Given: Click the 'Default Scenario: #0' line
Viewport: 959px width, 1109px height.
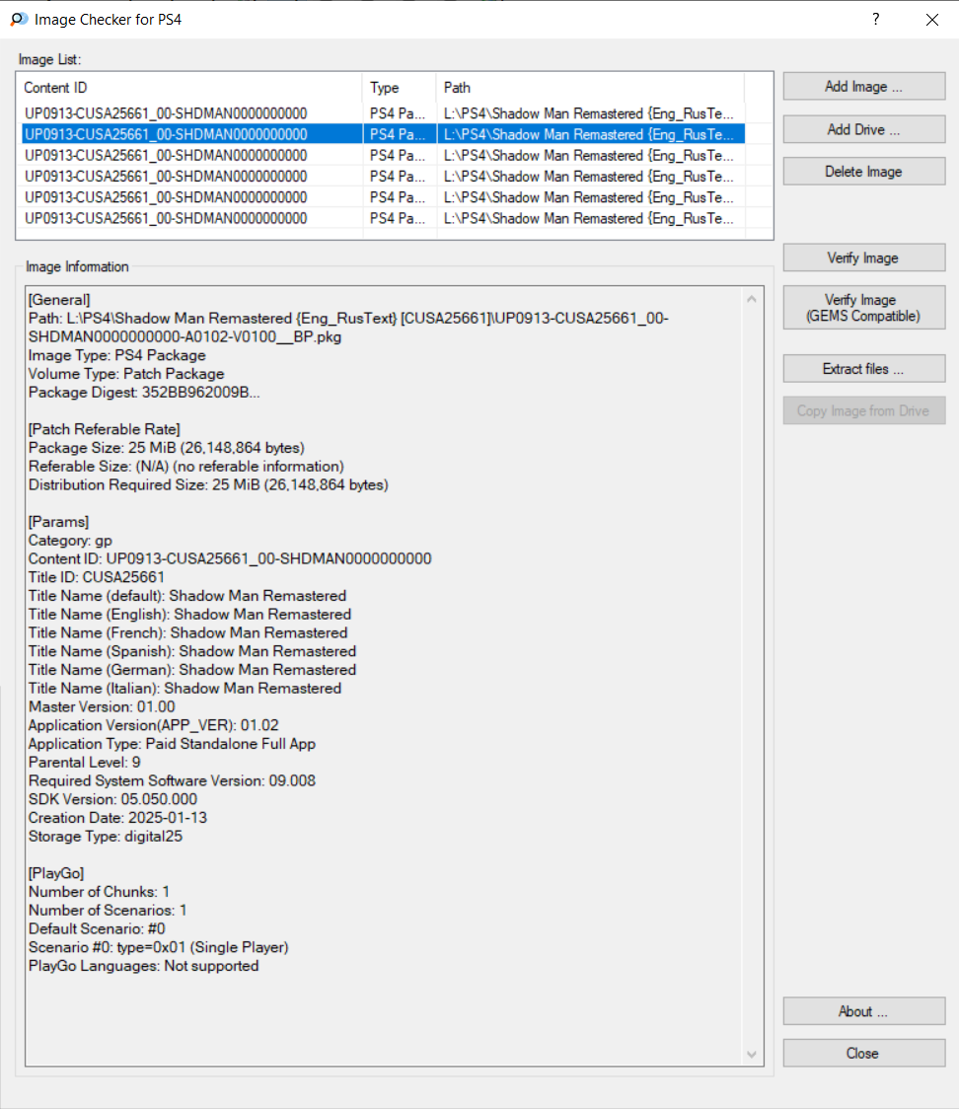Looking at the screenshot, I should click(97, 928).
